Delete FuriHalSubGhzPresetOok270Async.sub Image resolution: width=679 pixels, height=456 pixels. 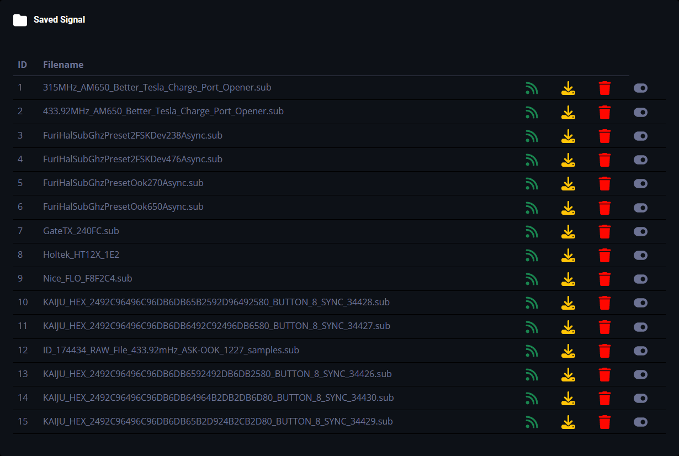click(605, 184)
